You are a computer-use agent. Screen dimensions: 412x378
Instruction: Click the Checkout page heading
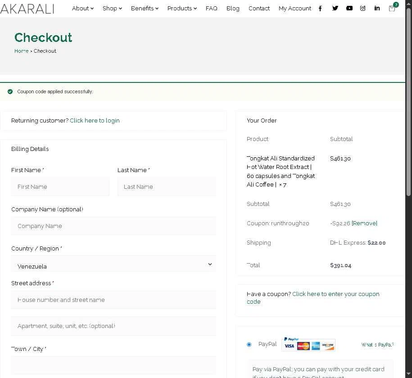(43, 37)
